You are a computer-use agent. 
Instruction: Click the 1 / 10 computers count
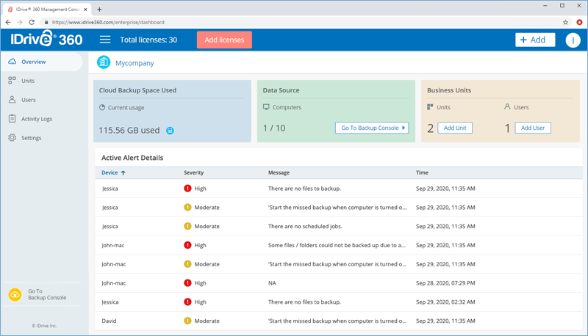(x=274, y=128)
